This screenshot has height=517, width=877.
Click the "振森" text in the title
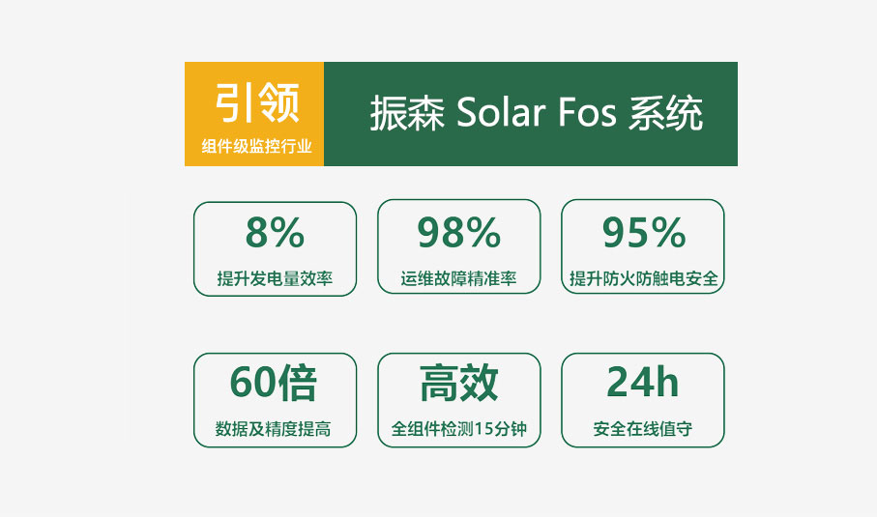pyautogui.click(x=406, y=114)
